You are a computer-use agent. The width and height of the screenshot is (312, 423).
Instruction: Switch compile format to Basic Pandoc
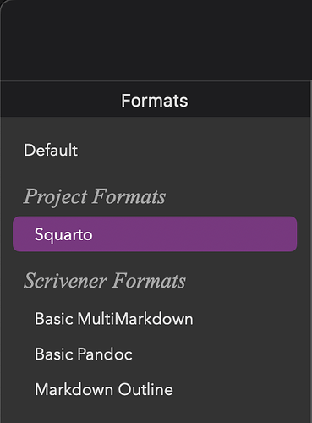(x=84, y=354)
